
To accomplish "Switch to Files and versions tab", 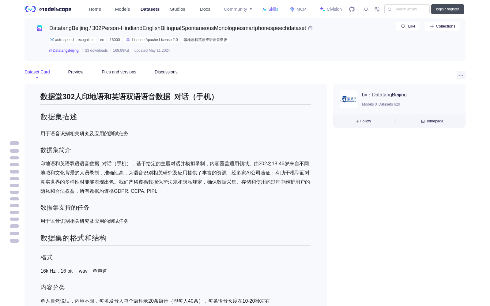I will point(119,72).
